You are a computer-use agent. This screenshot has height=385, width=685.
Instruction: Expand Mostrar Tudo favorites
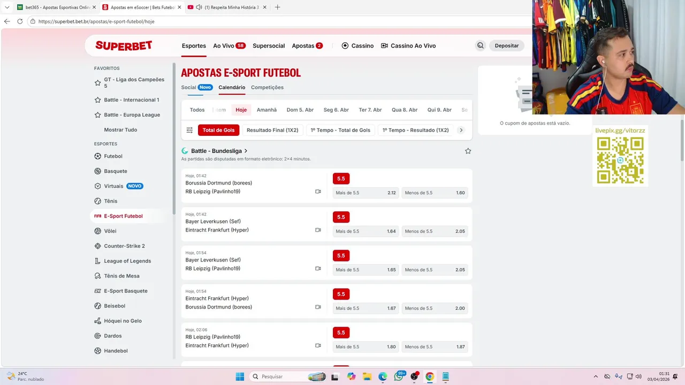[x=120, y=130]
